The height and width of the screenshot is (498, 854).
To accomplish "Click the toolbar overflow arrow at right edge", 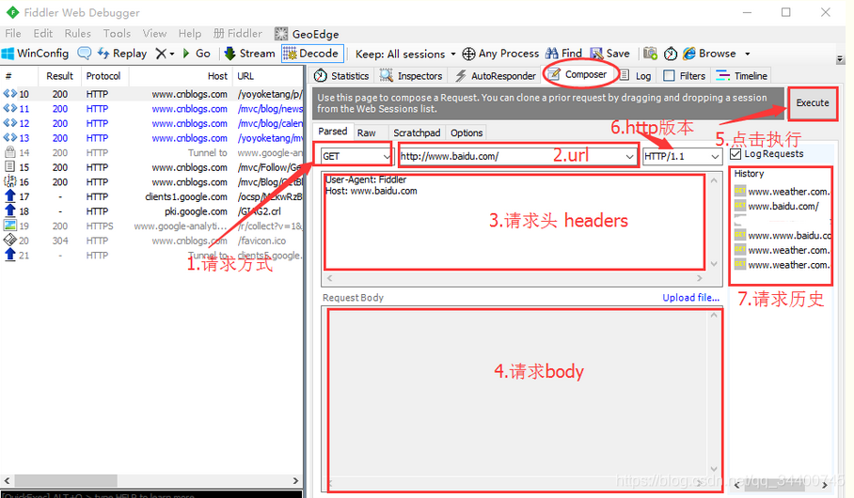I will click(x=840, y=59).
